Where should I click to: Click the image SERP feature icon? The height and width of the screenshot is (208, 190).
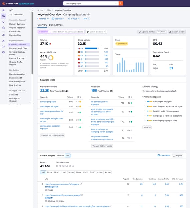click(x=63, y=166)
